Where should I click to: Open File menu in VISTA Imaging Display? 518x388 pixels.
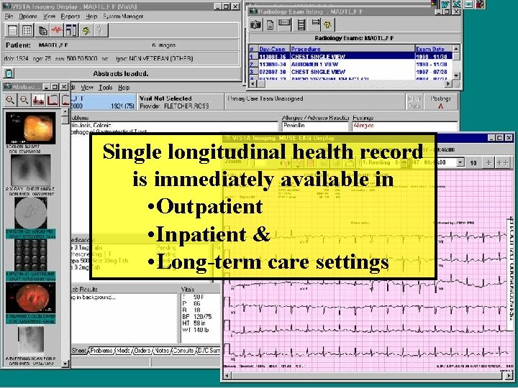(x=9, y=16)
